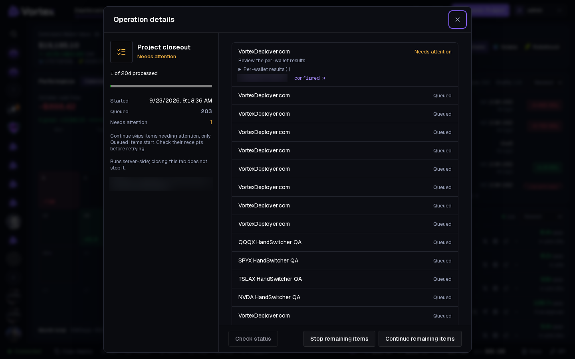
Task: Select the NVDA HandSwitcher QA row
Action: [x=345, y=298]
